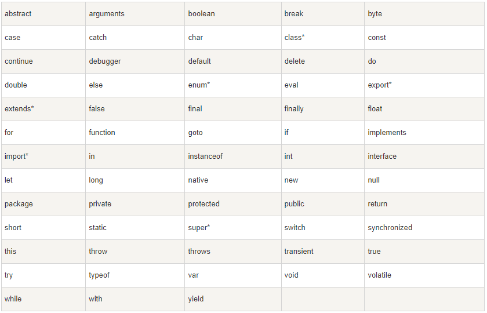Click the word 'boolean'

(201, 14)
